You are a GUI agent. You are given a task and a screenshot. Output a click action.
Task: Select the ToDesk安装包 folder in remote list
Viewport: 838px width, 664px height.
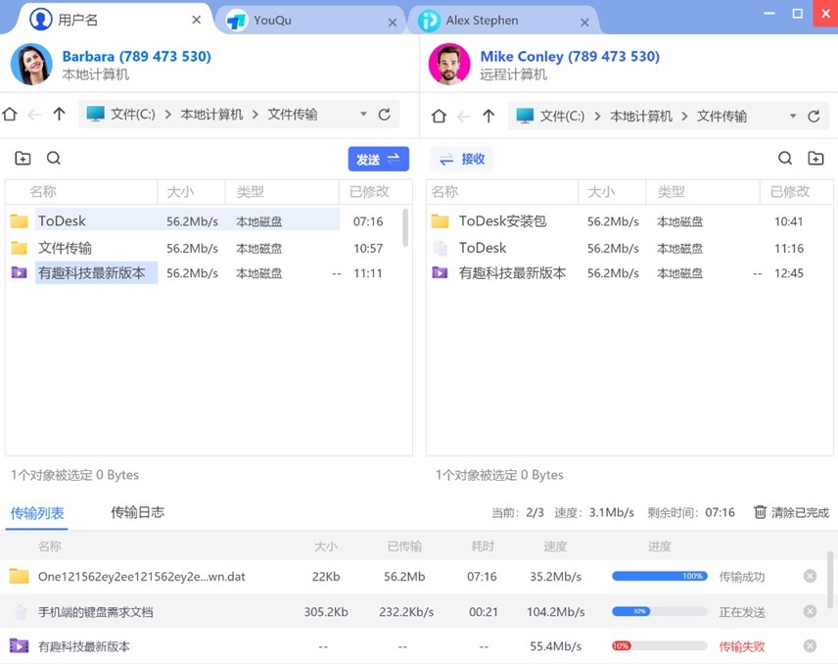pos(502,221)
